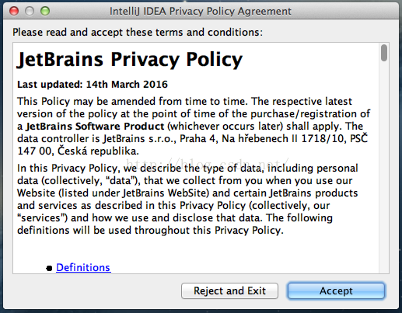Click the IntelliJ IDEA Privacy Policy Agreement title

[x=201, y=11]
